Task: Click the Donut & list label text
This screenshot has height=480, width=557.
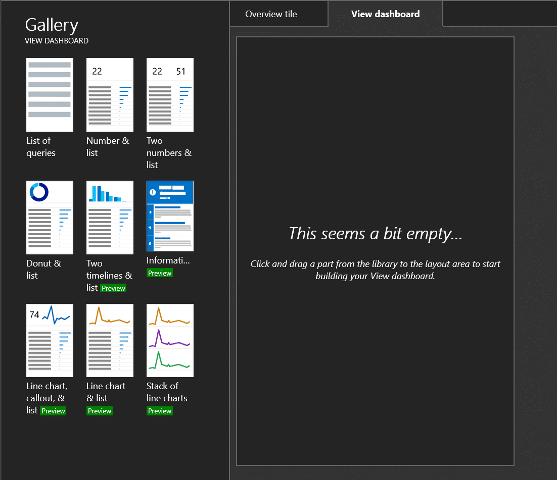Action: click(43, 269)
